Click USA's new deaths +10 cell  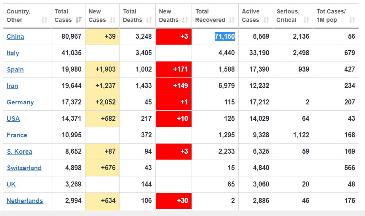pos(173,118)
